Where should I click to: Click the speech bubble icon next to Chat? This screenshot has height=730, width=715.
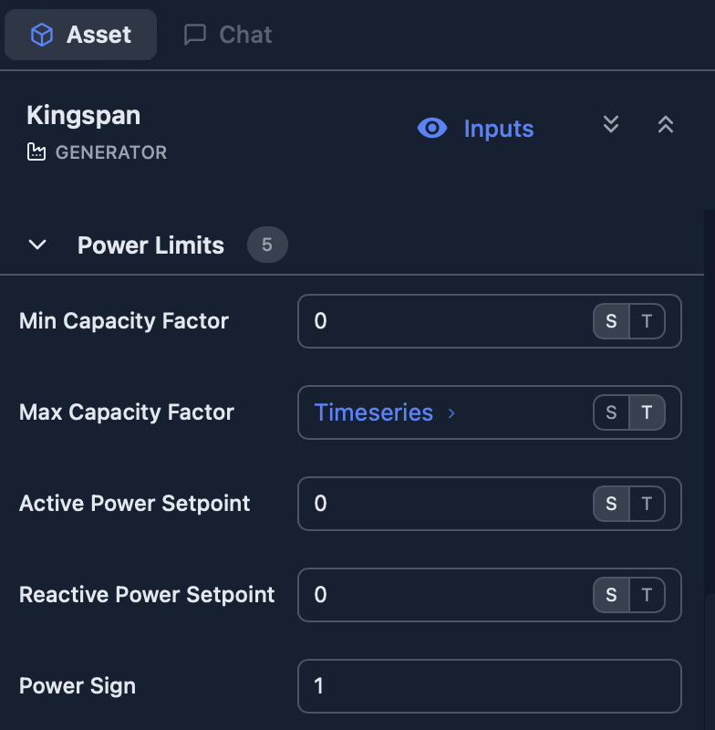(x=195, y=35)
